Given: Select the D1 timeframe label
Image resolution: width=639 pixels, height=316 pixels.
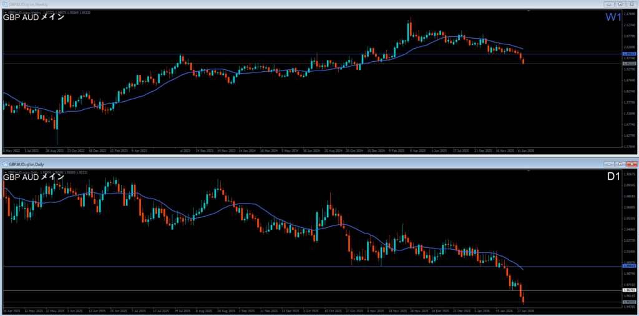Looking at the screenshot, I should click(613, 177).
